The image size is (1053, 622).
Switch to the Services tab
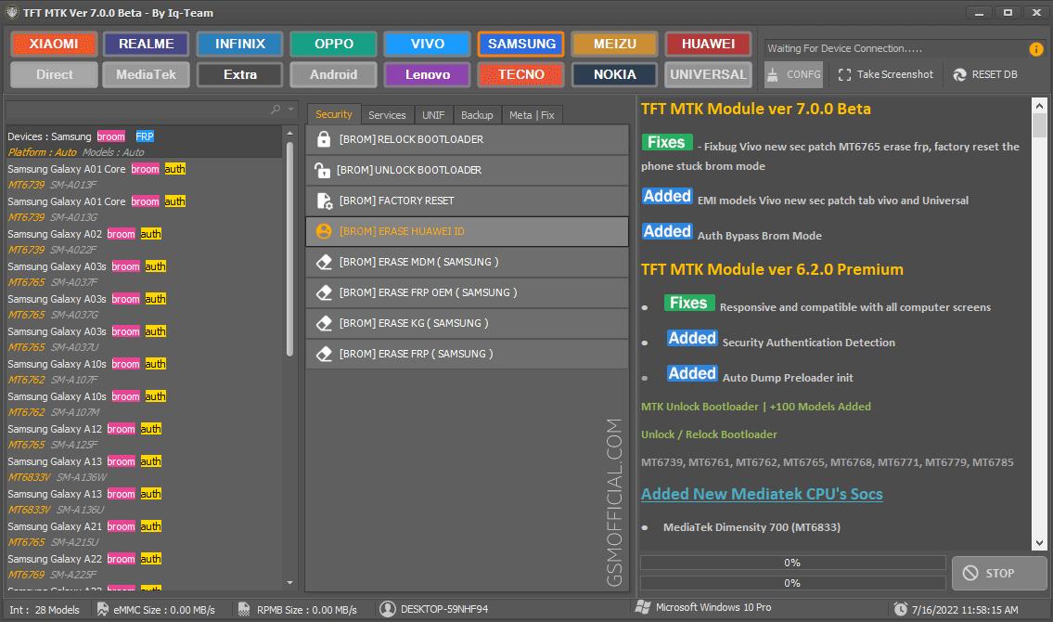(387, 115)
